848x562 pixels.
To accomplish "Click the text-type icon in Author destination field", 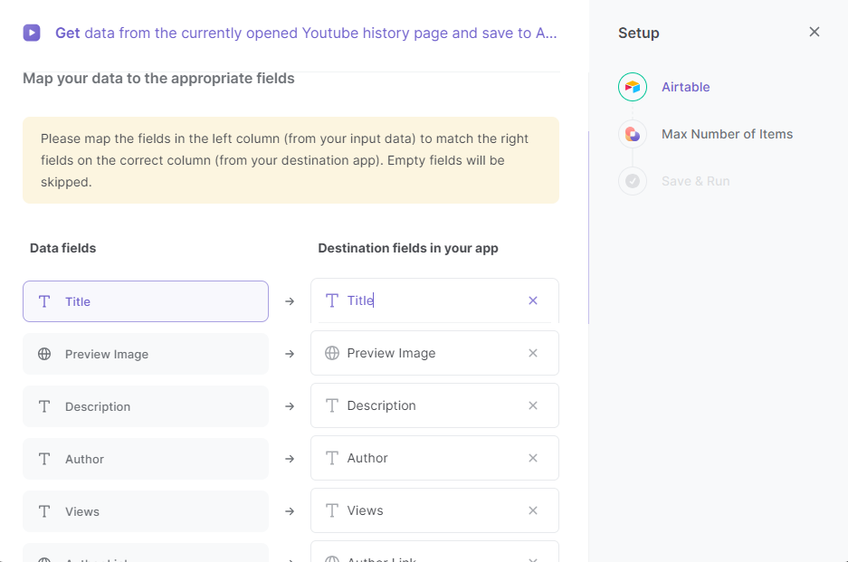I will pyautogui.click(x=332, y=458).
